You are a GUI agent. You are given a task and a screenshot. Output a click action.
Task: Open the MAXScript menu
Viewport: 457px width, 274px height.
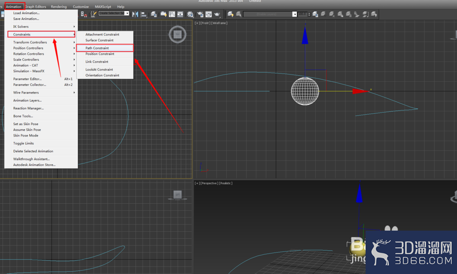pos(103,6)
